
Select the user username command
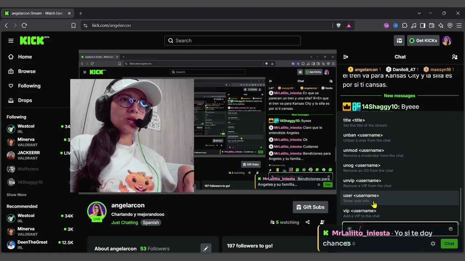point(400,198)
